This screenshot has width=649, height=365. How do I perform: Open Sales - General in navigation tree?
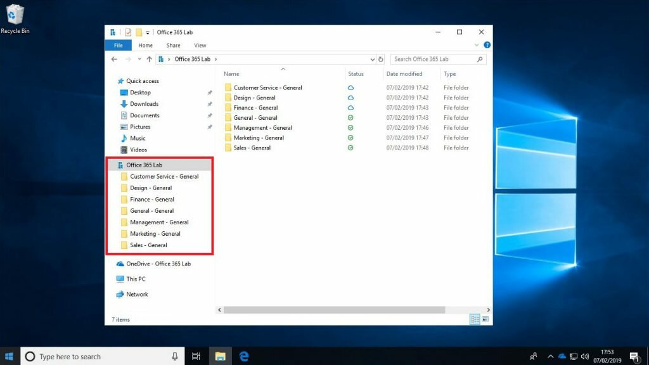tap(148, 245)
